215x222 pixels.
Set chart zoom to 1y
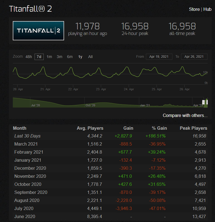[80, 57]
